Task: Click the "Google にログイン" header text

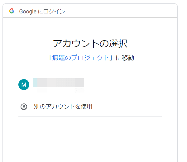Action: (x=42, y=12)
